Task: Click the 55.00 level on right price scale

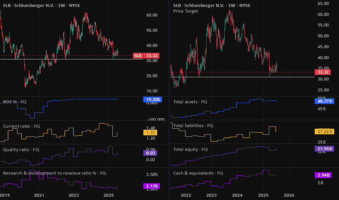Action: (x=323, y=25)
